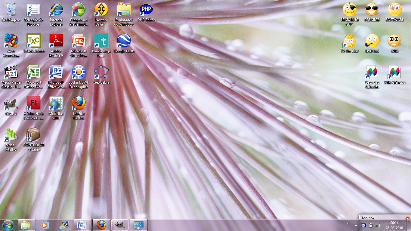The width and height of the screenshot is (411, 231).
Task: Open the PHP Editor shortcut
Action: [x=146, y=10]
